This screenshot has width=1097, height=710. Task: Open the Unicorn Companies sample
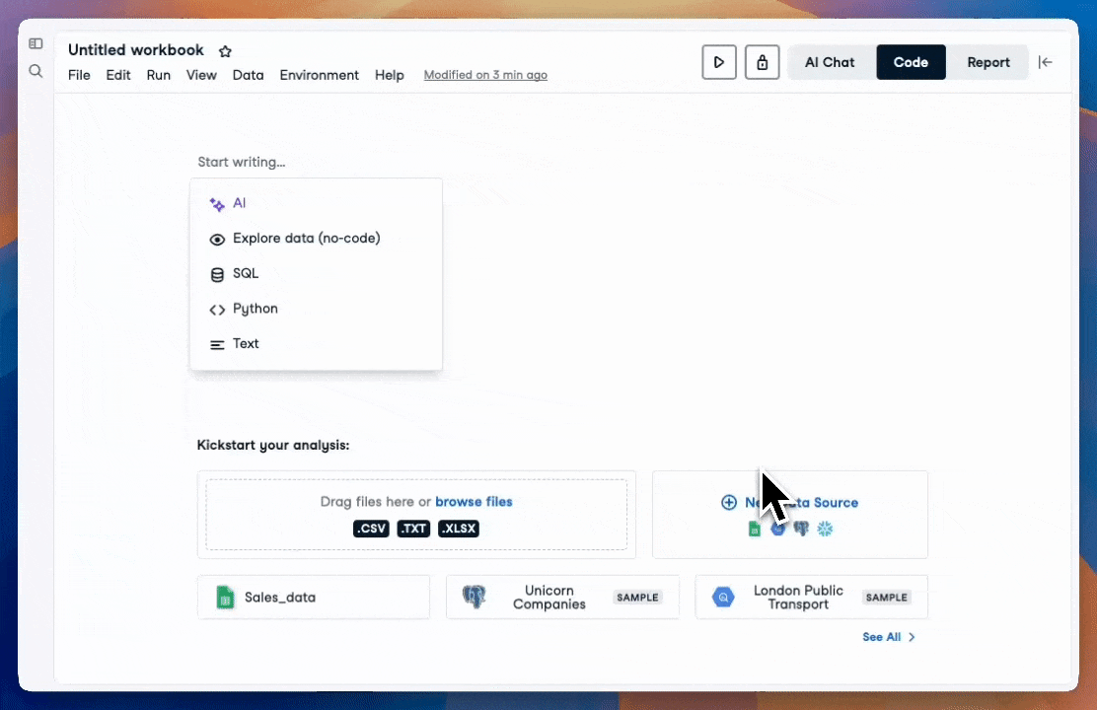click(x=562, y=598)
